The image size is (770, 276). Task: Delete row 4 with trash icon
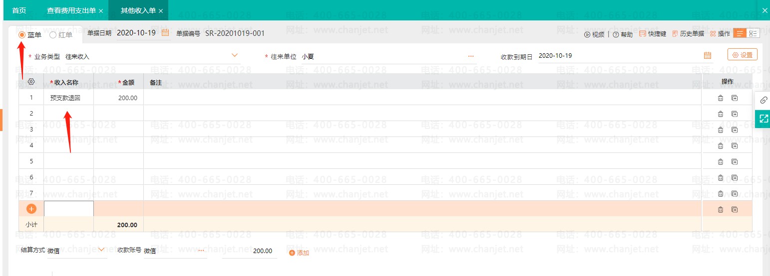click(x=720, y=145)
